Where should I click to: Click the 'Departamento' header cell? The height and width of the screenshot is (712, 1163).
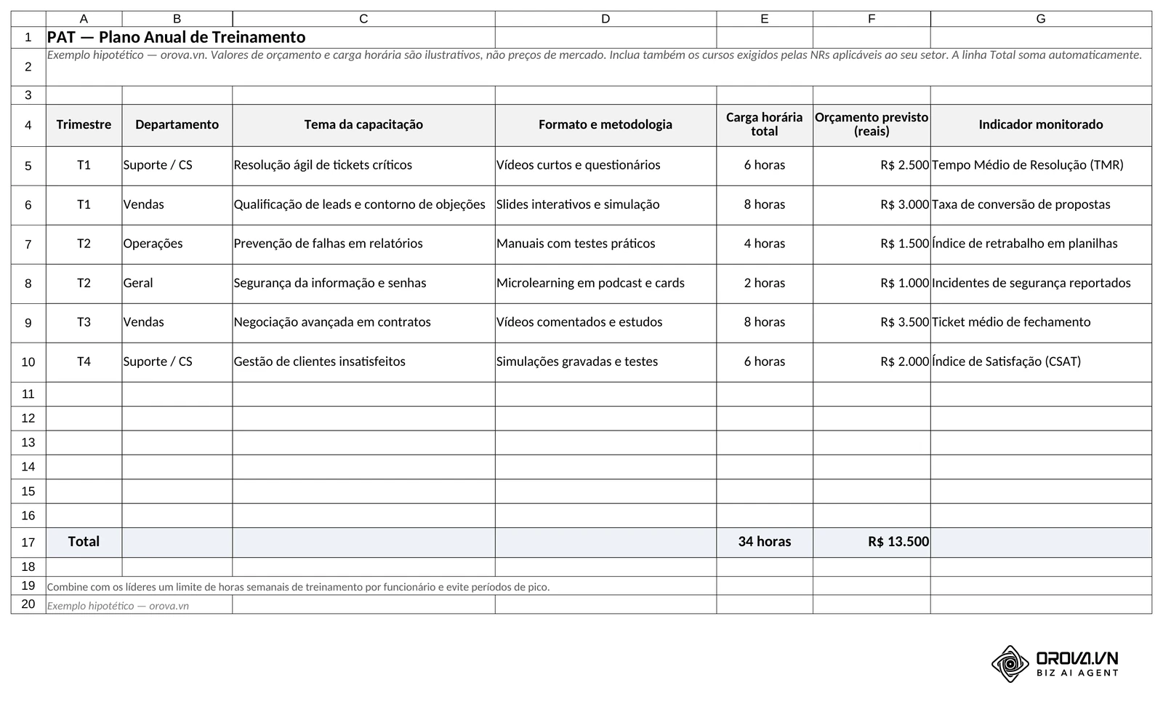pyautogui.click(x=177, y=125)
